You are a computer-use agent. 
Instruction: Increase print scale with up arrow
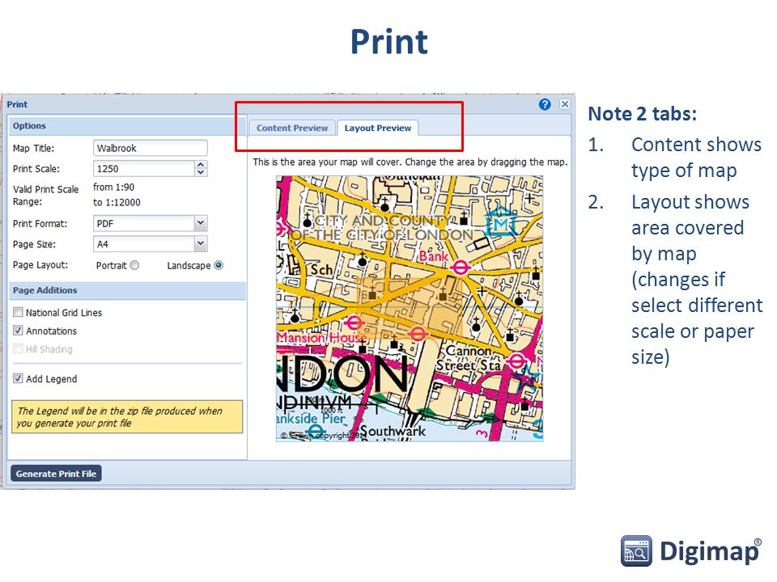click(x=201, y=165)
